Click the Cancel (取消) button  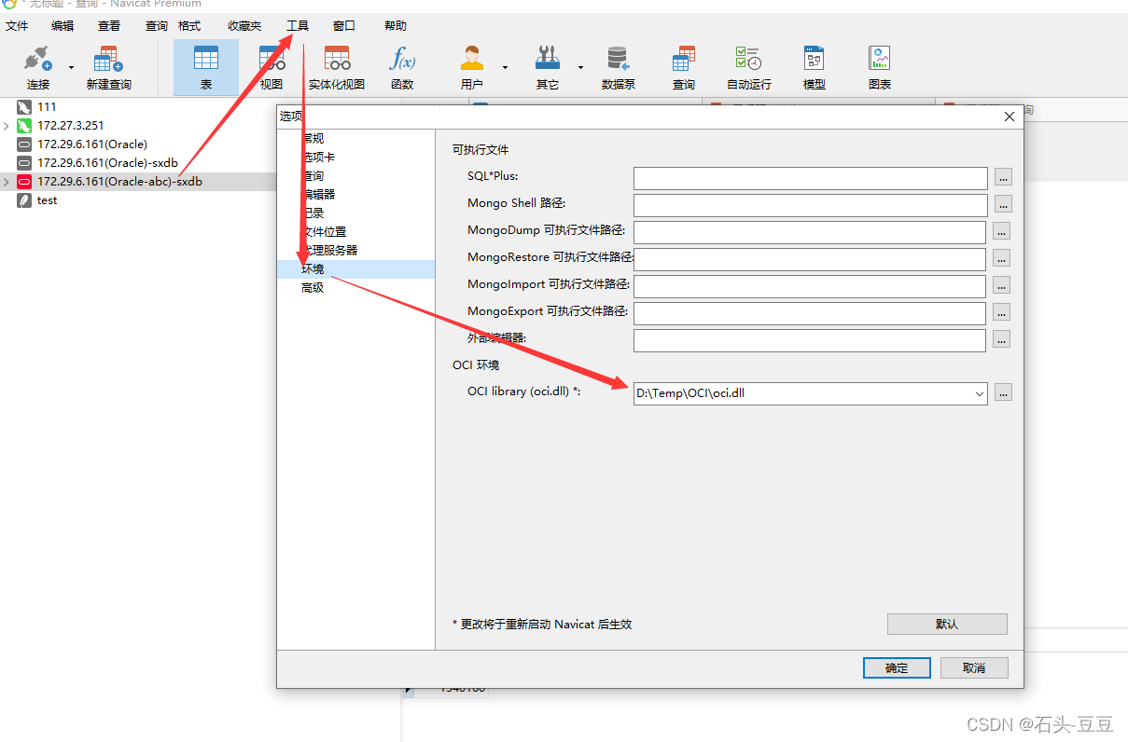pos(974,667)
